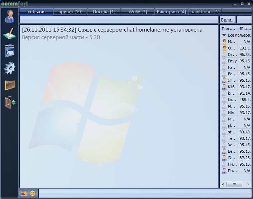The width and height of the screenshot is (253, 199).
Task: Click the 'Вели..' button above user list
Action: [x=227, y=20]
